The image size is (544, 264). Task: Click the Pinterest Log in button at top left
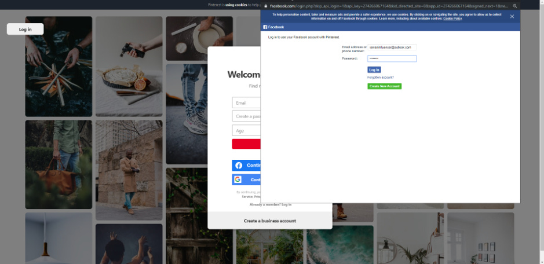25,29
